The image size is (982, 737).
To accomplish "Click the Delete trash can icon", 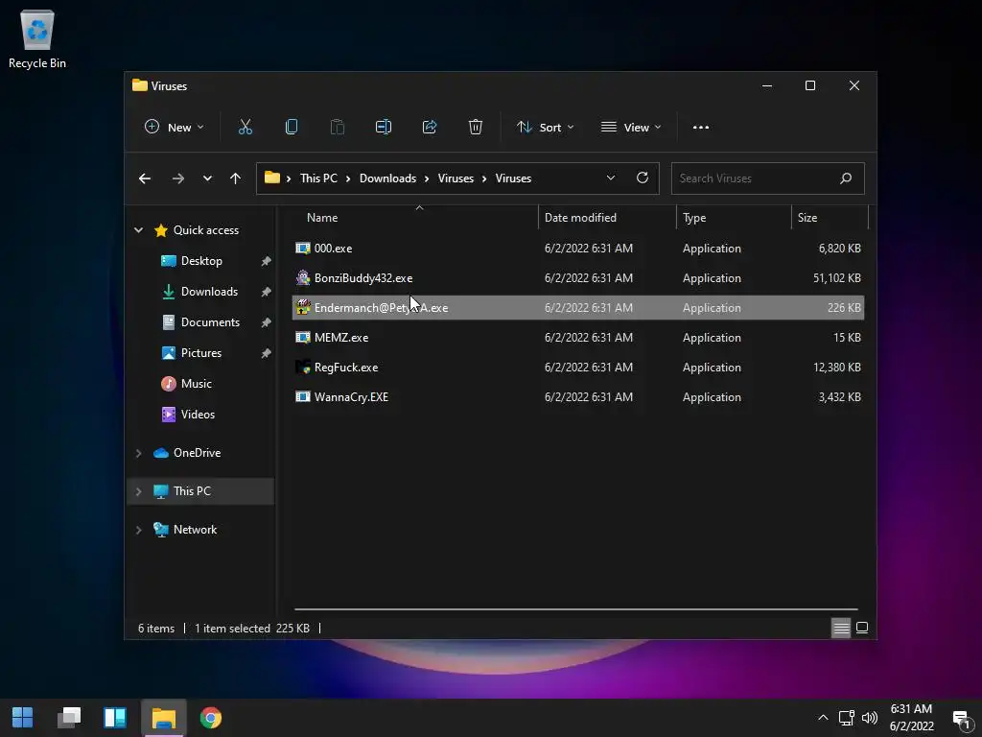I will (x=476, y=128).
